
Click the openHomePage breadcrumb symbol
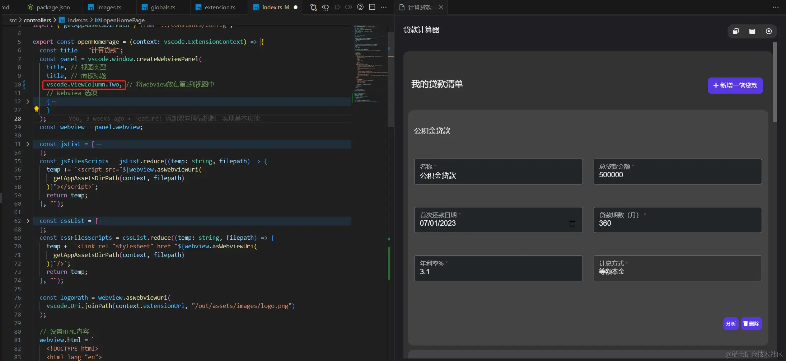[120, 20]
